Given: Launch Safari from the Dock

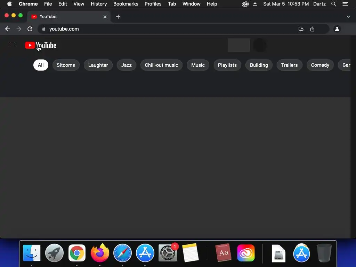Looking at the screenshot, I should [x=122, y=253].
